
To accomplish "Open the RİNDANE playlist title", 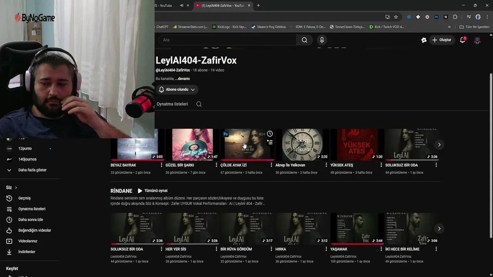I will pos(121,191).
